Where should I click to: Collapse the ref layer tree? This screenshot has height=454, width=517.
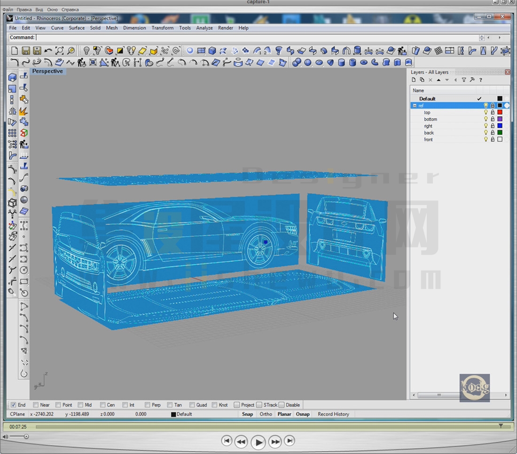pyautogui.click(x=415, y=105)
